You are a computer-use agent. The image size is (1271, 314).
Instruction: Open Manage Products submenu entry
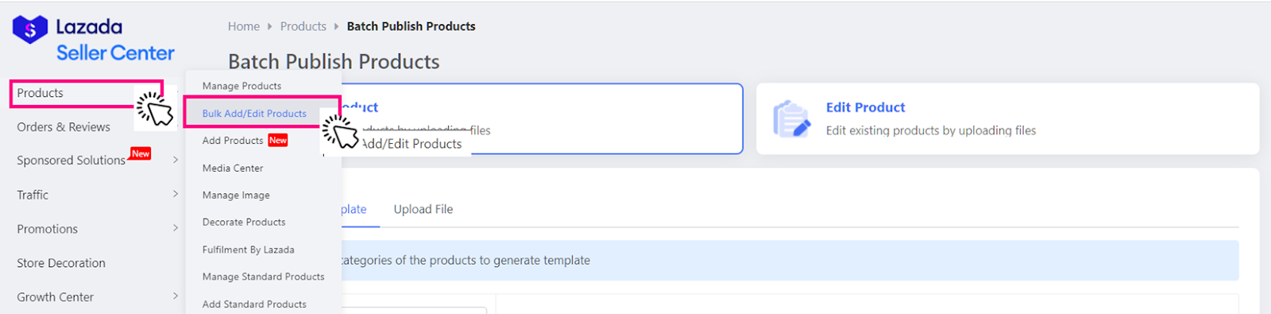pos(241,86)
